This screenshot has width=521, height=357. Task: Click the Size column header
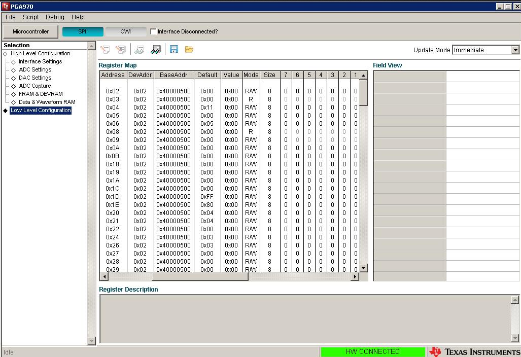[x=269, y=75]
